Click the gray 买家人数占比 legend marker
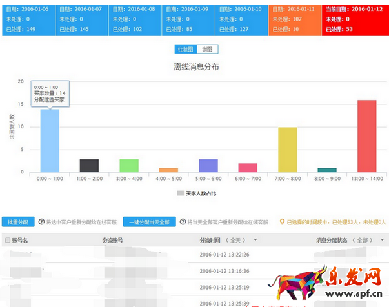389x307 pixels. pos(181,192)
